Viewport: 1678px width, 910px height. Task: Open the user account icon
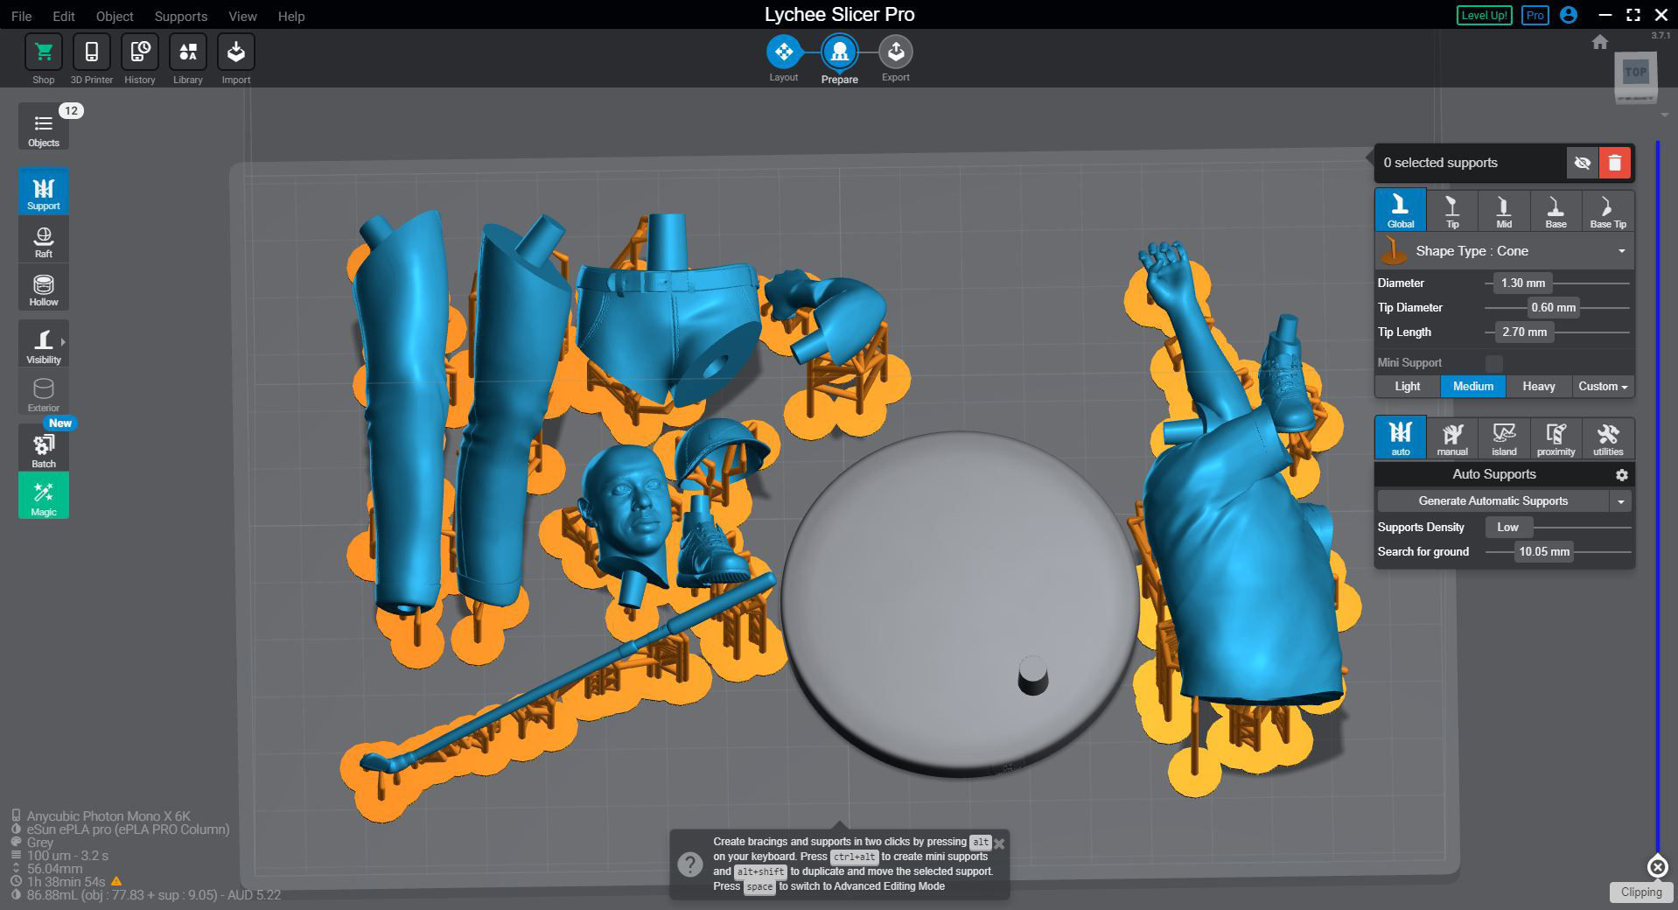tap(1569, 15)
